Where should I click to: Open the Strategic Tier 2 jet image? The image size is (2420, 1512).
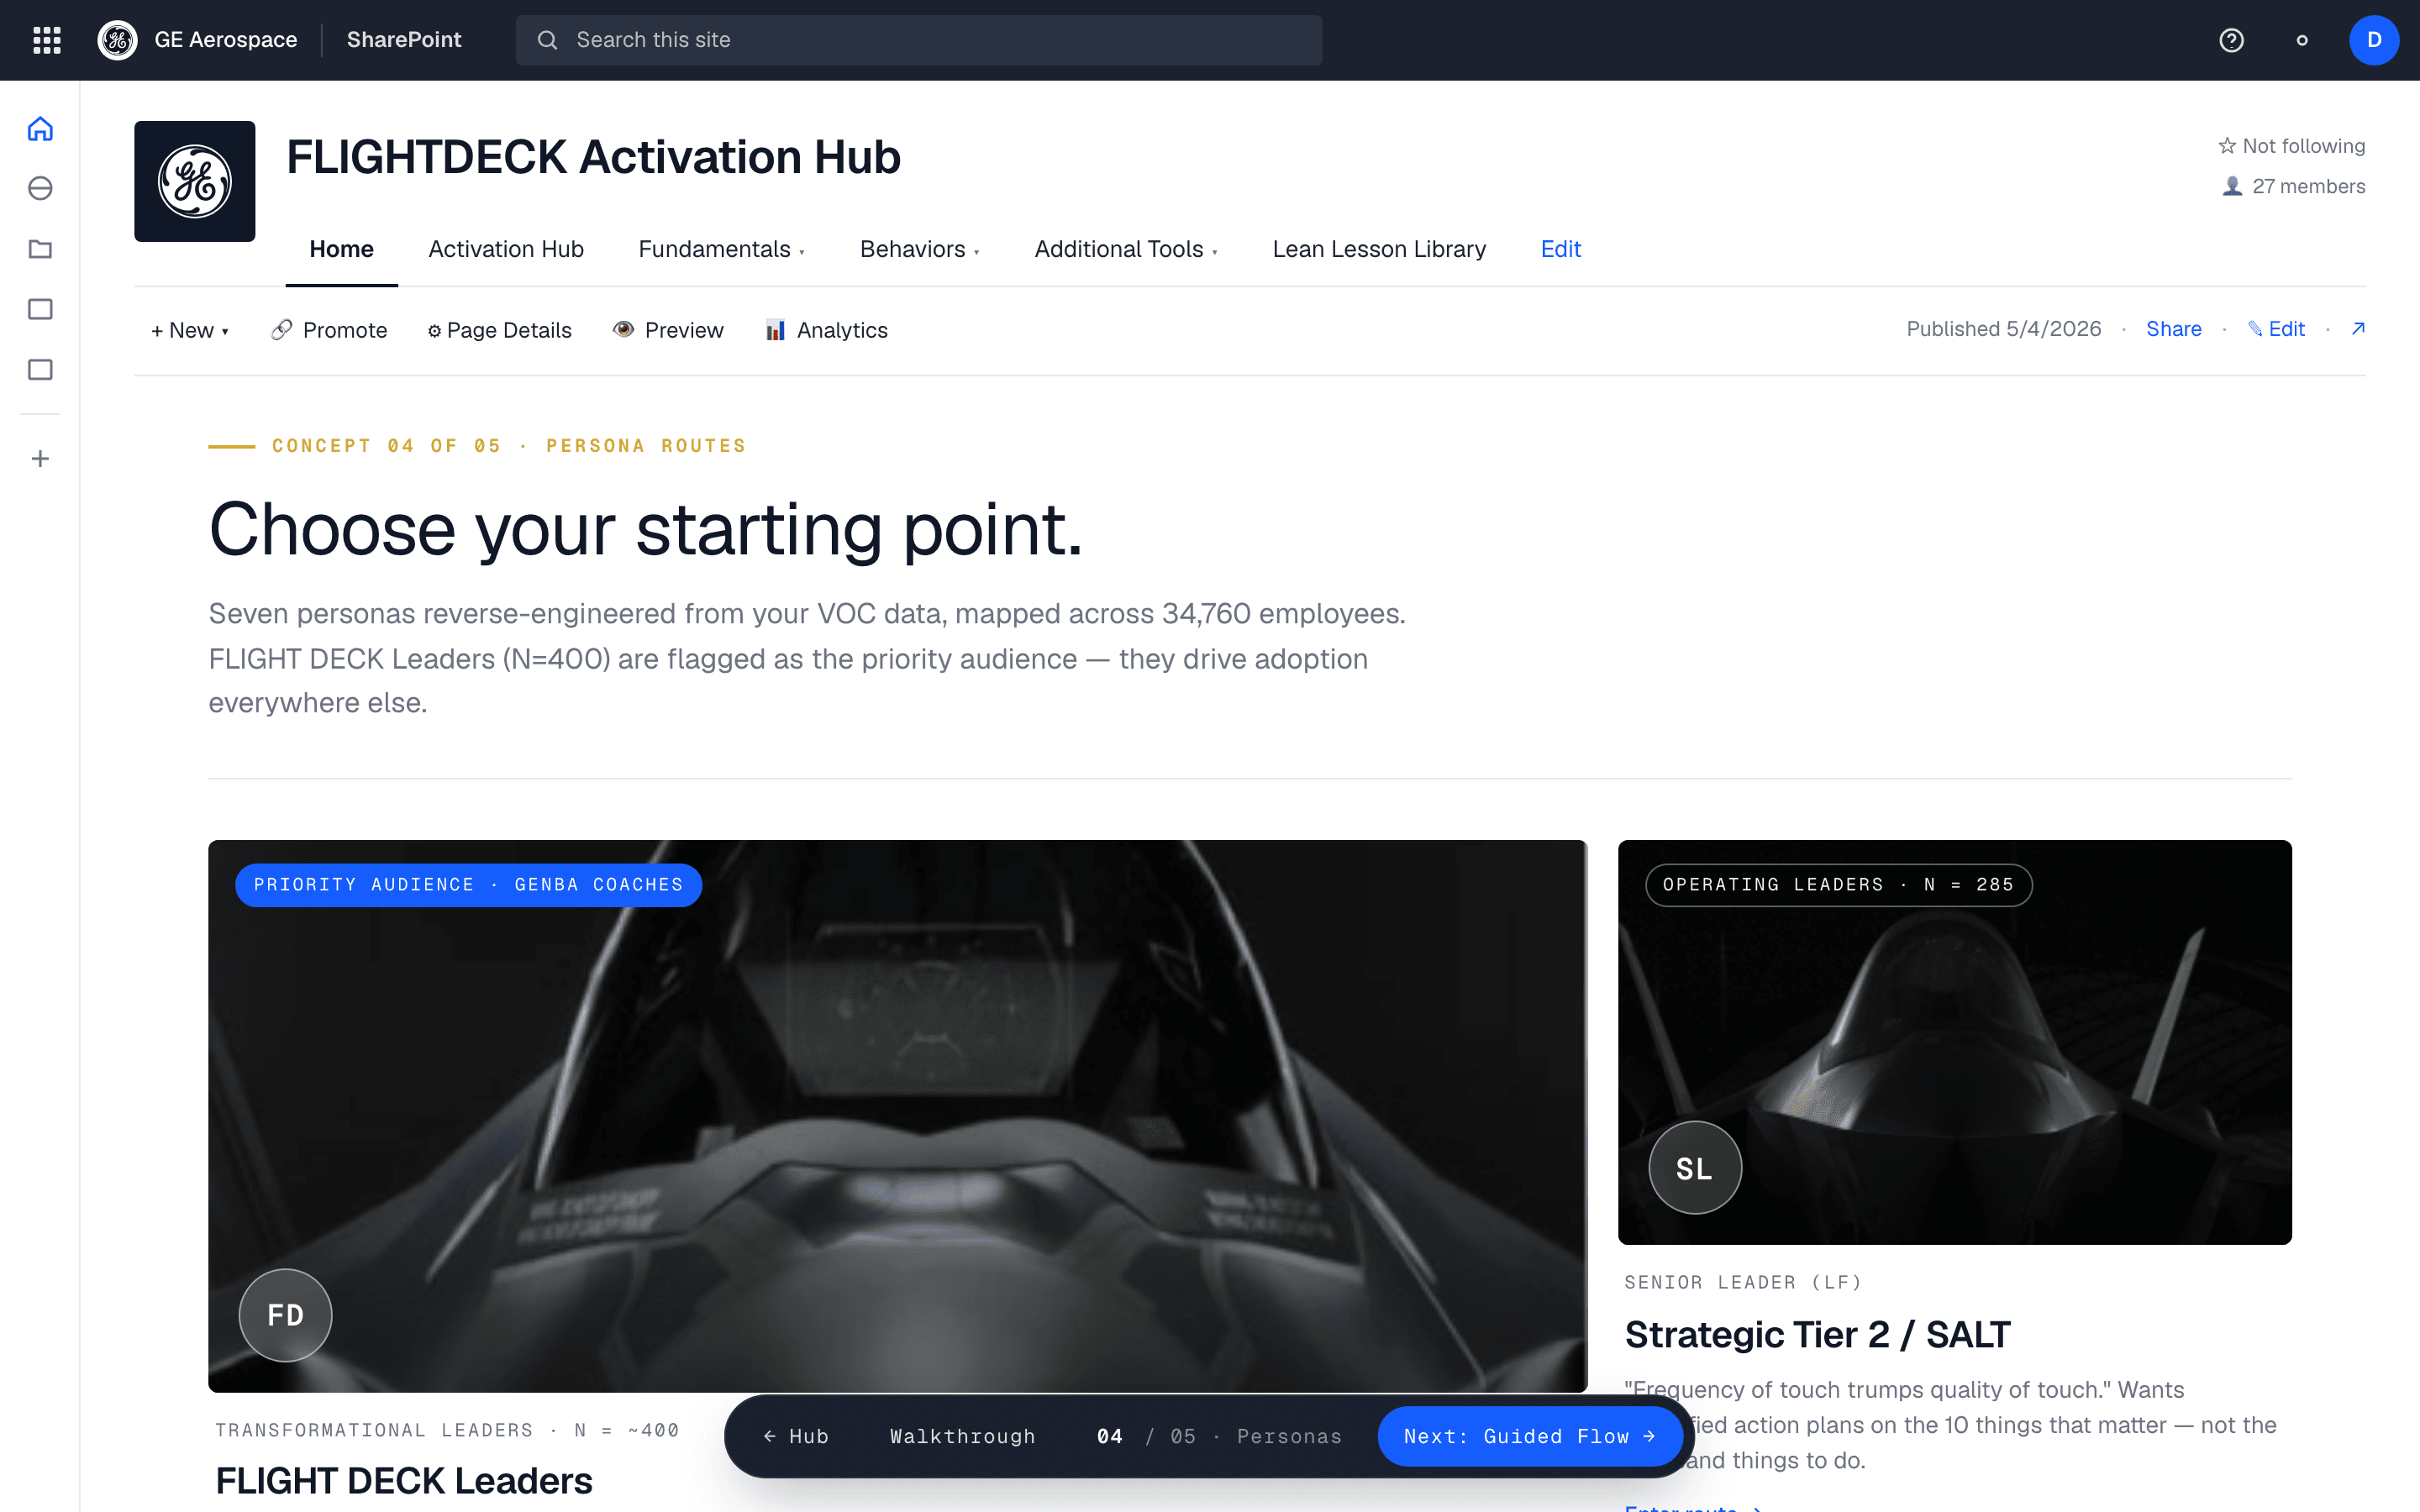[x=1954, y=1042]
